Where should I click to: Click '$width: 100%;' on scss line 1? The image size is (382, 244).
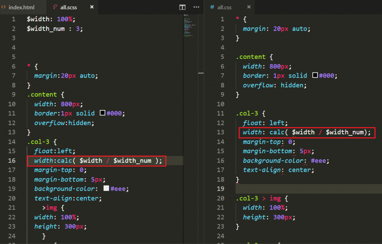click(x=51, y=19)
